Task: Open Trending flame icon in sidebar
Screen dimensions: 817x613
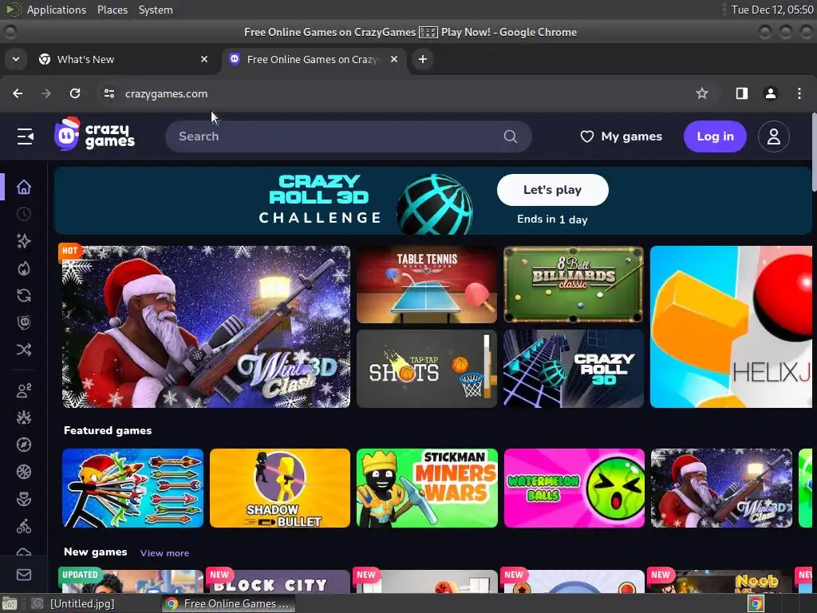Action: pos(23,268)
